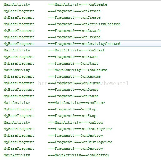161x160 pixels.
Task: Select the log row Fragment2 onDestroyView
Action: click(x=80, y=142)
